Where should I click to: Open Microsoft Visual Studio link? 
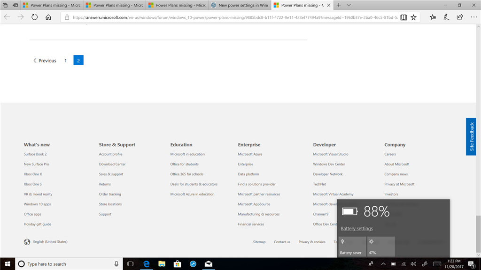click(330, 154)
